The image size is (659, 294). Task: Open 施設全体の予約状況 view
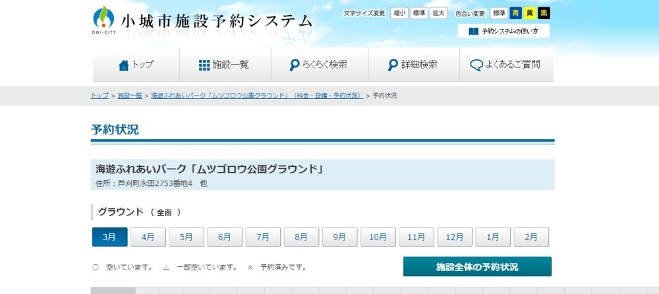[477, 267]
